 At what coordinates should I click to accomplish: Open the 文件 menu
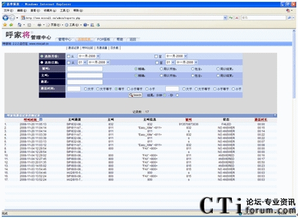(8, 10)
